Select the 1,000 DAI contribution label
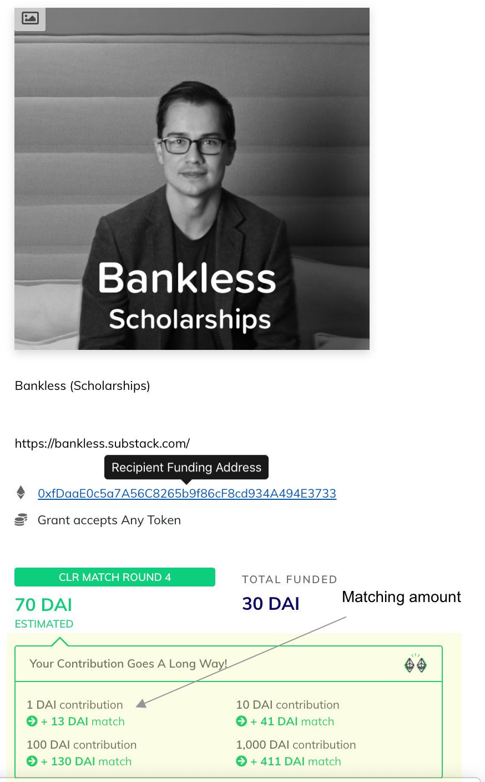 click(296, 745)
